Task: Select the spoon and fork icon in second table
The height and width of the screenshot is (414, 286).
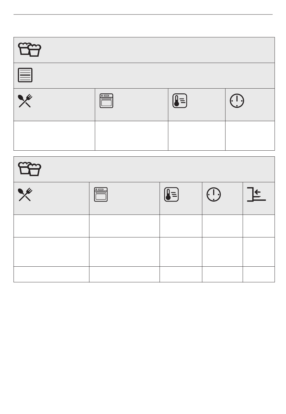Action: click(25, 195)
